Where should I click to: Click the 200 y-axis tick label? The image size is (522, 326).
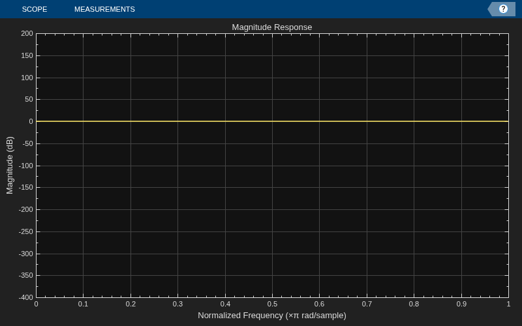[x=27, y=34]
